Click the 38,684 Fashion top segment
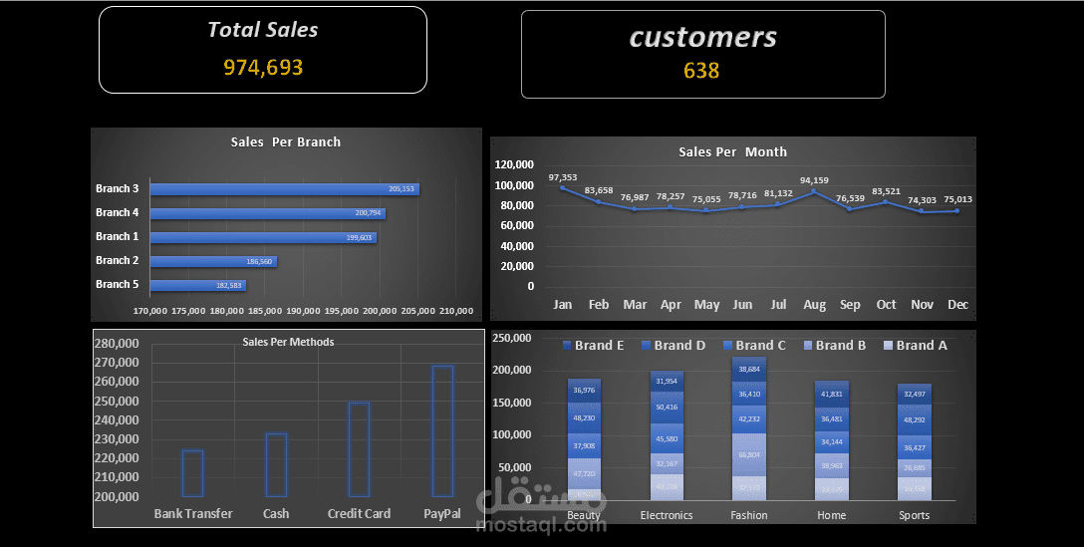This screenshot has height=547, width=1084. click(748, 370)
